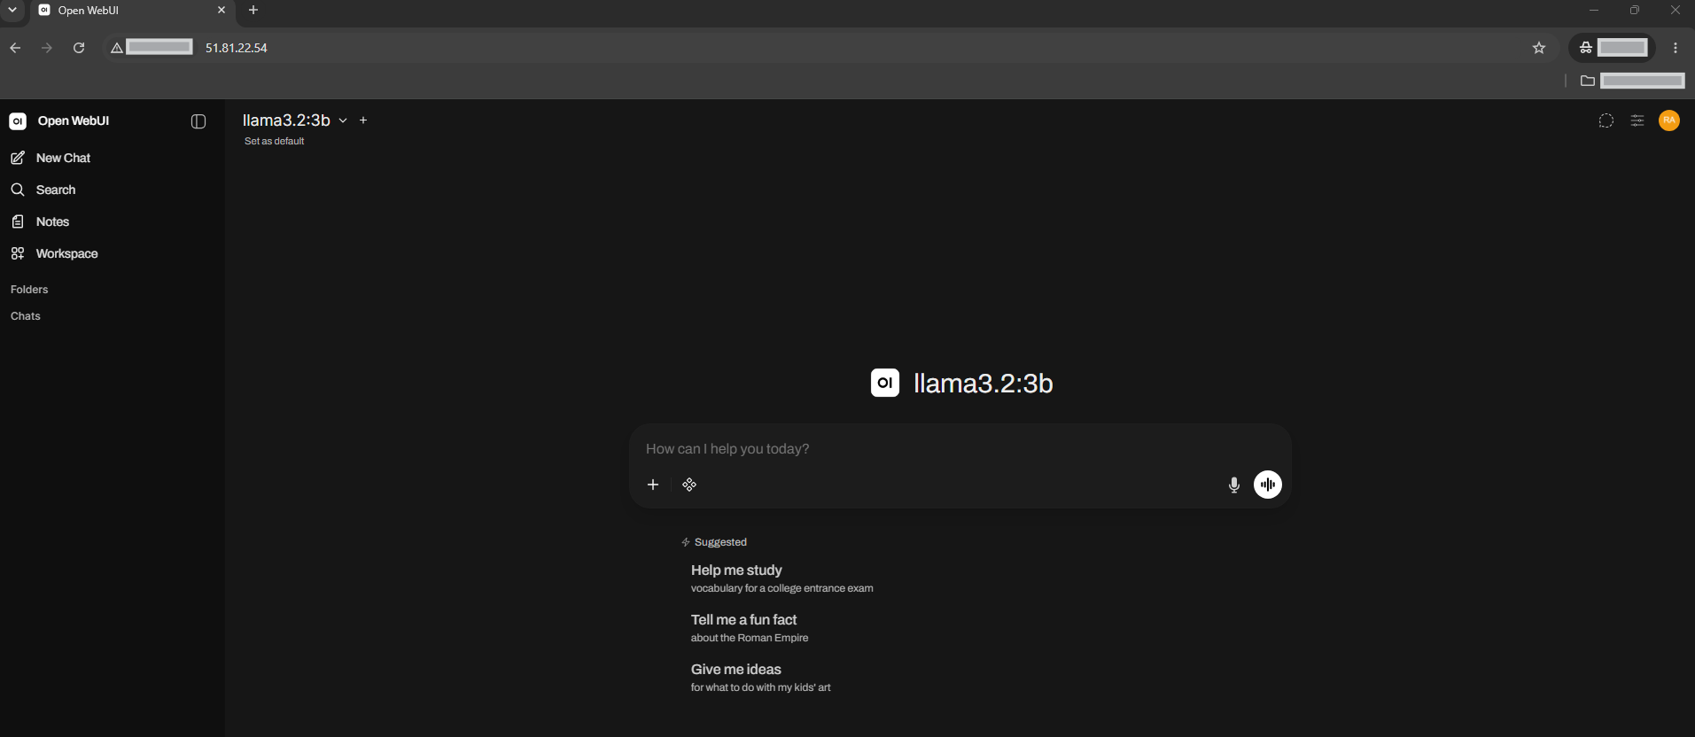1695x737 pixels.
Task: Click the Notes document icon
Action: [18, 221]
